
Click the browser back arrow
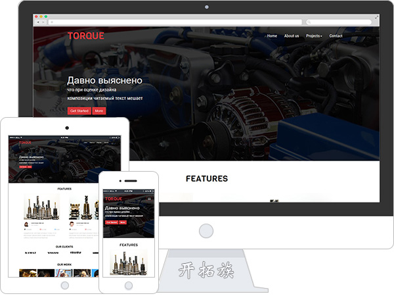tap(38, 22)
